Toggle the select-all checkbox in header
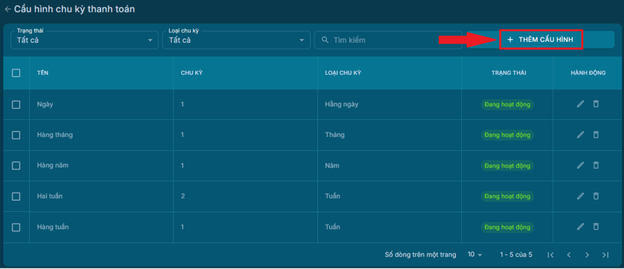 pyautogui.click(x=16, y=73)
